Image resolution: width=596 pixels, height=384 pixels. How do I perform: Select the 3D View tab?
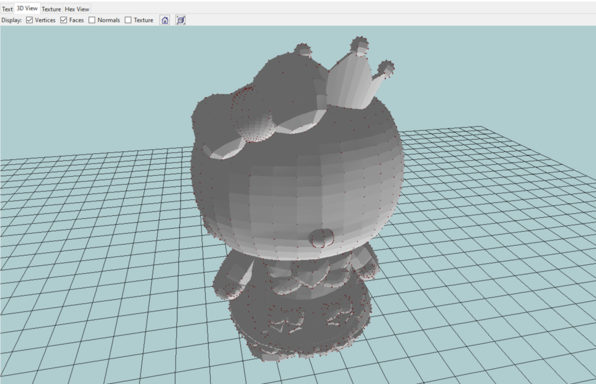(x=27, y=8)
